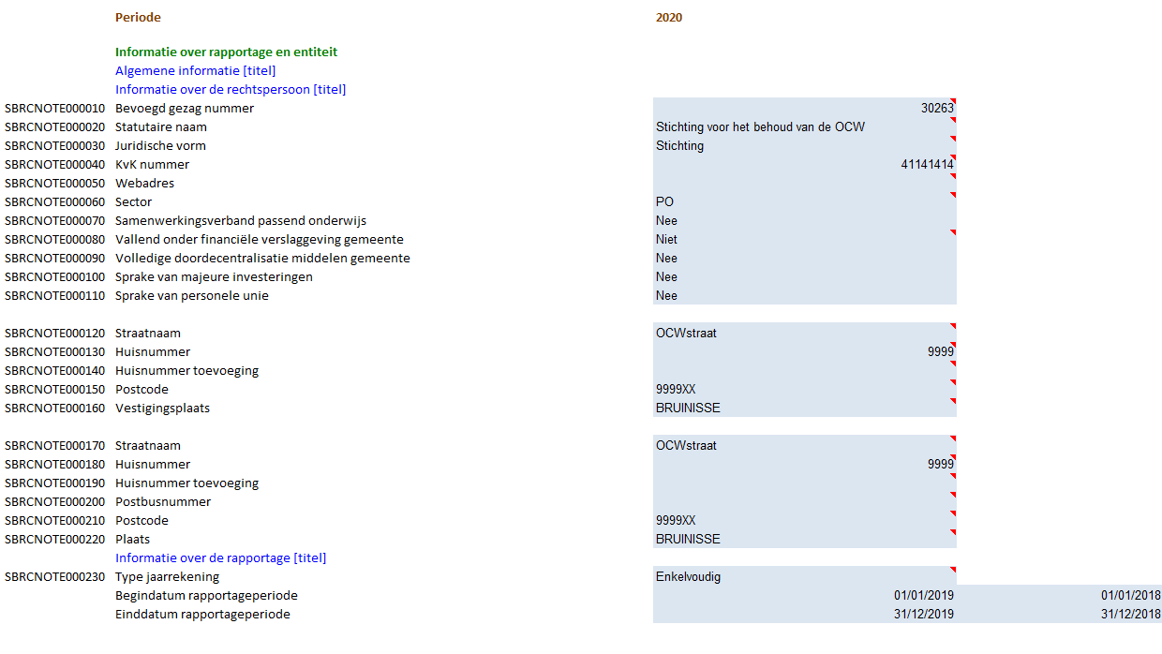Click the 'Bevoegd gezag nummer' row label

185,109
